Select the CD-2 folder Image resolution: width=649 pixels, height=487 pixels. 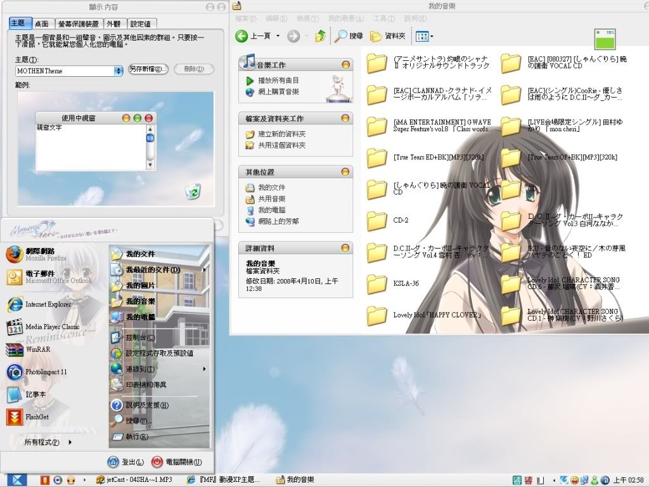pyautogui.click(x=387, y=220)
